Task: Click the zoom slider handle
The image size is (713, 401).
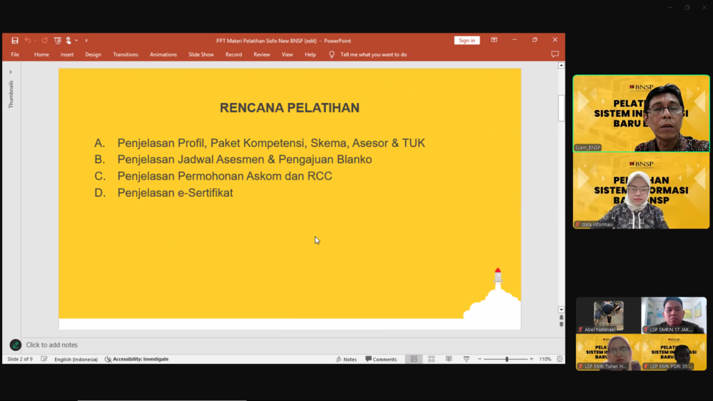Action: click(506, 359)
